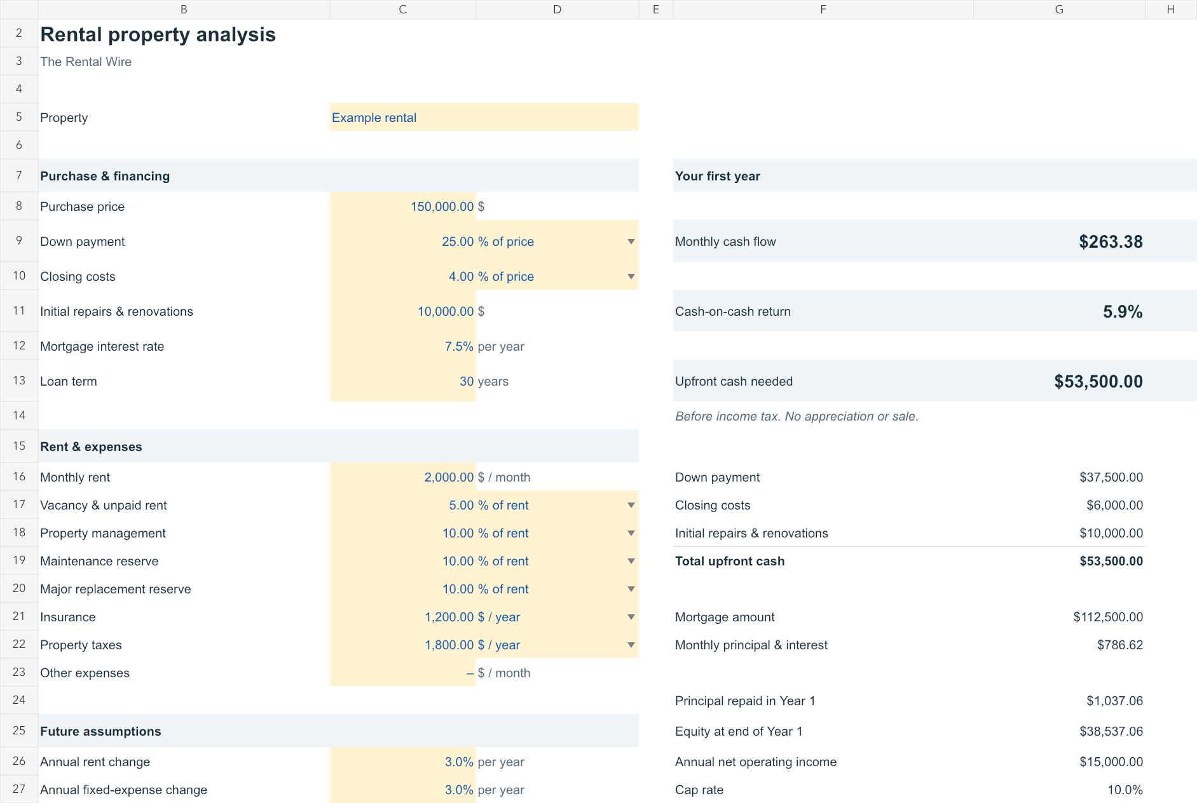Select row 7 header

point(19,175)
